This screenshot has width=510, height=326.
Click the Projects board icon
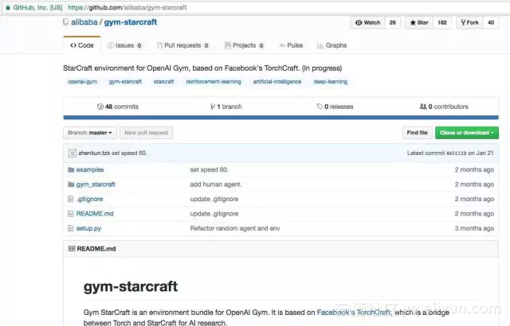click(228, 45)
